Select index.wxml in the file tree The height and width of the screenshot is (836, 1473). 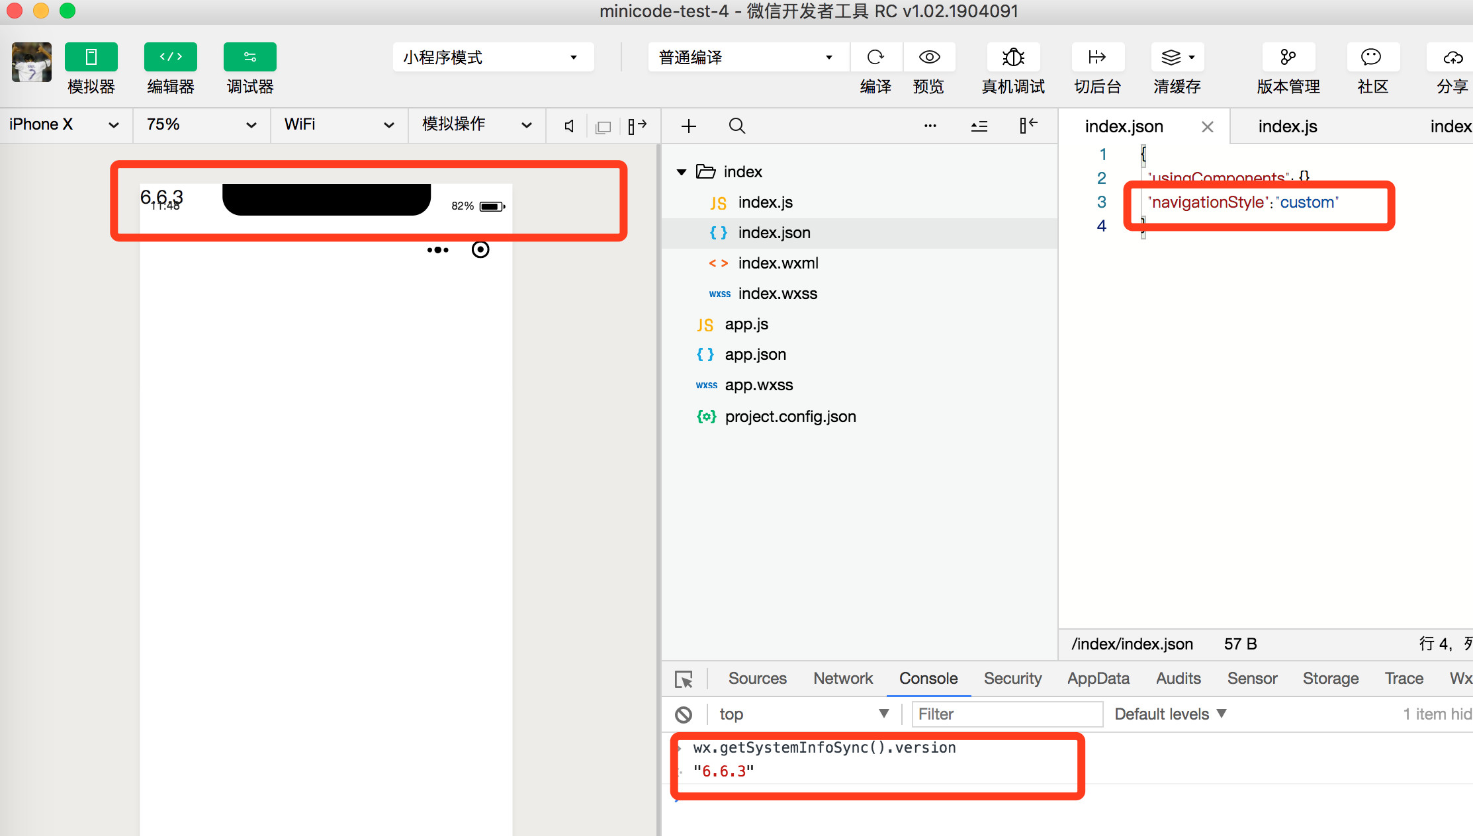click(x=859, y=263)
